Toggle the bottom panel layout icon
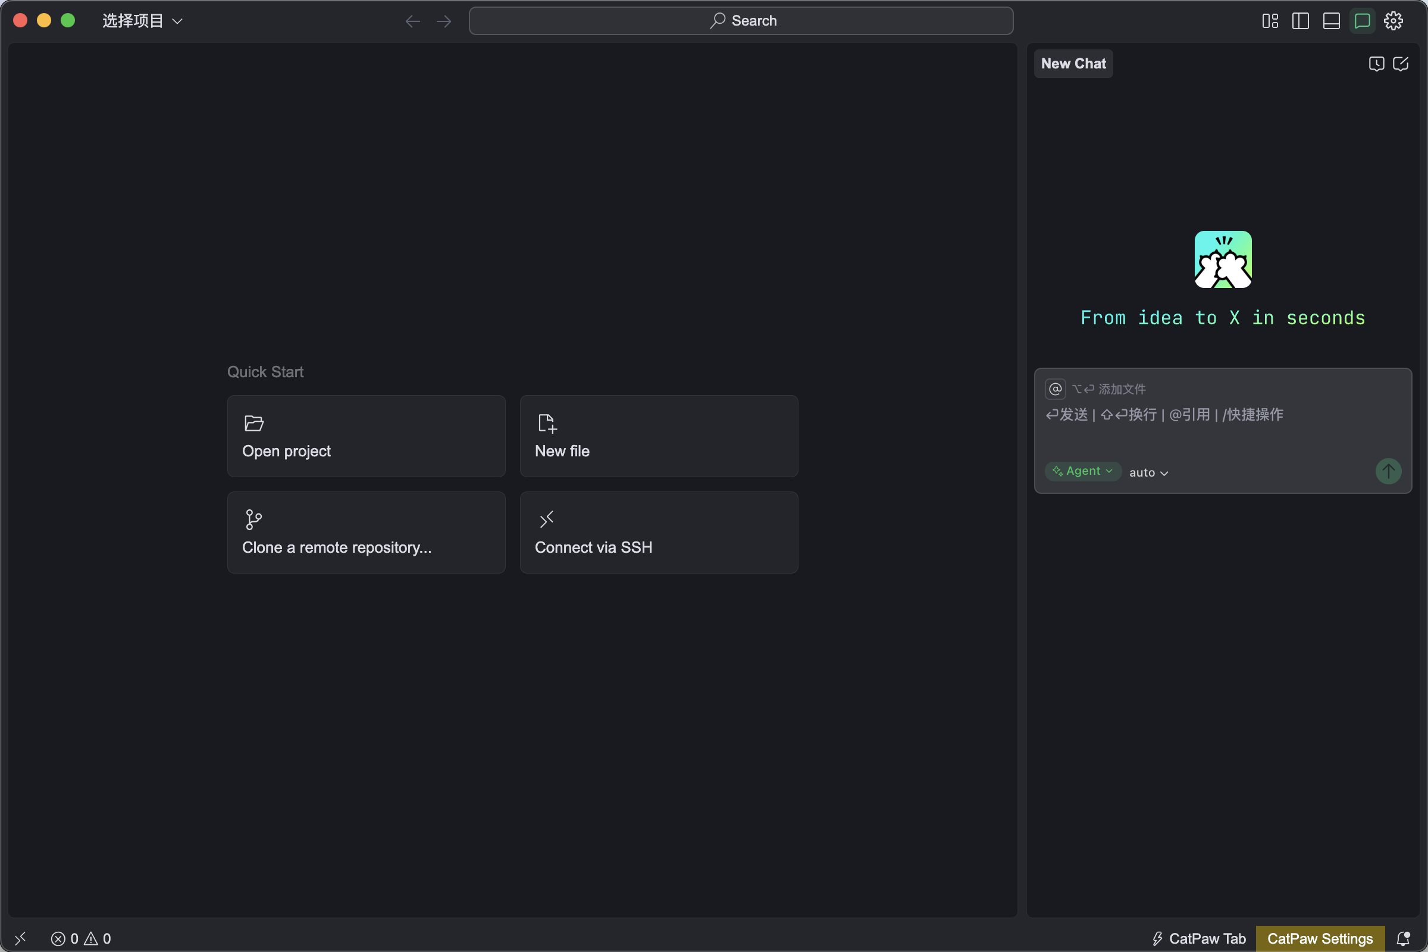This screenshot has width=1428, height=952. 1331,21
